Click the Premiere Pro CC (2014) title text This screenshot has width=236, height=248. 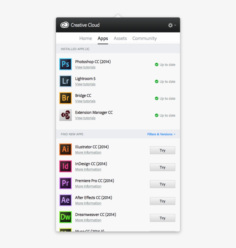pyautogui.click(x=95, y=181)
